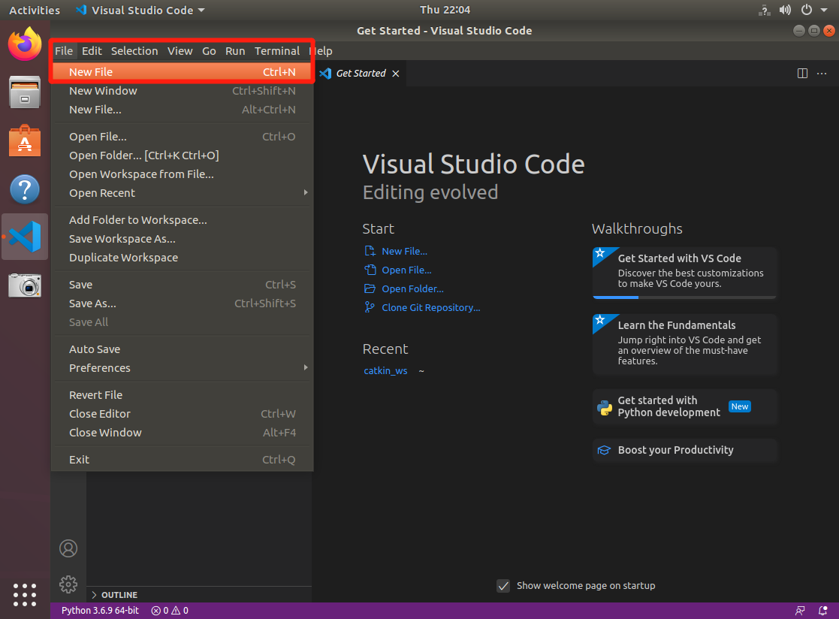Open the Go menu
Screen dimensions: 839x619
click(209, 51)
